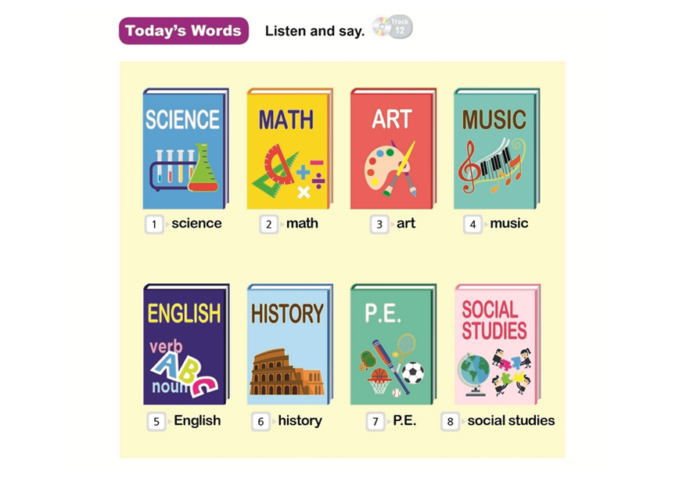The width and height of the screenshot is (683, 479).
Task: Click number 3 box beside art
Action: coord(379,225)
